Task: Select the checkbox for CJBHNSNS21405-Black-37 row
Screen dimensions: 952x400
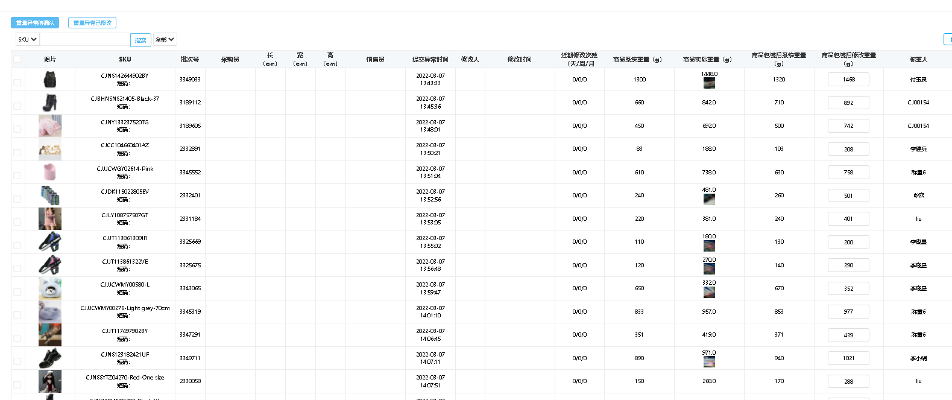Action: (x=17, y=106)
